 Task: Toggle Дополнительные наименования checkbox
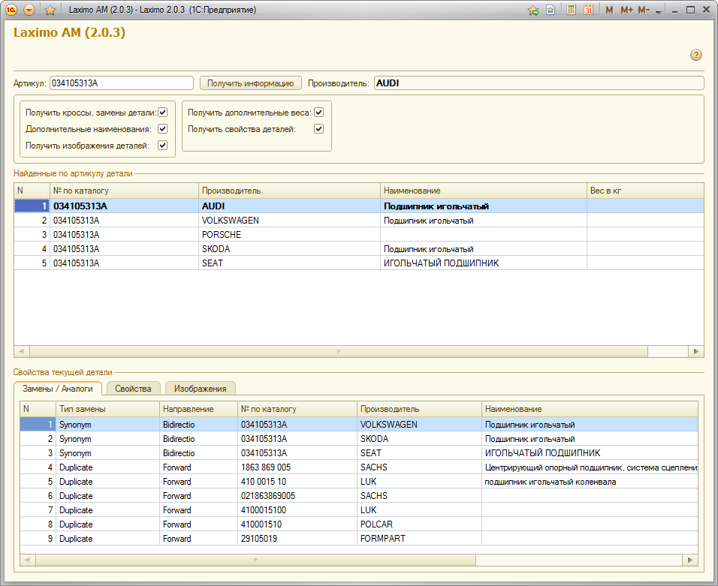pos(162,128)
